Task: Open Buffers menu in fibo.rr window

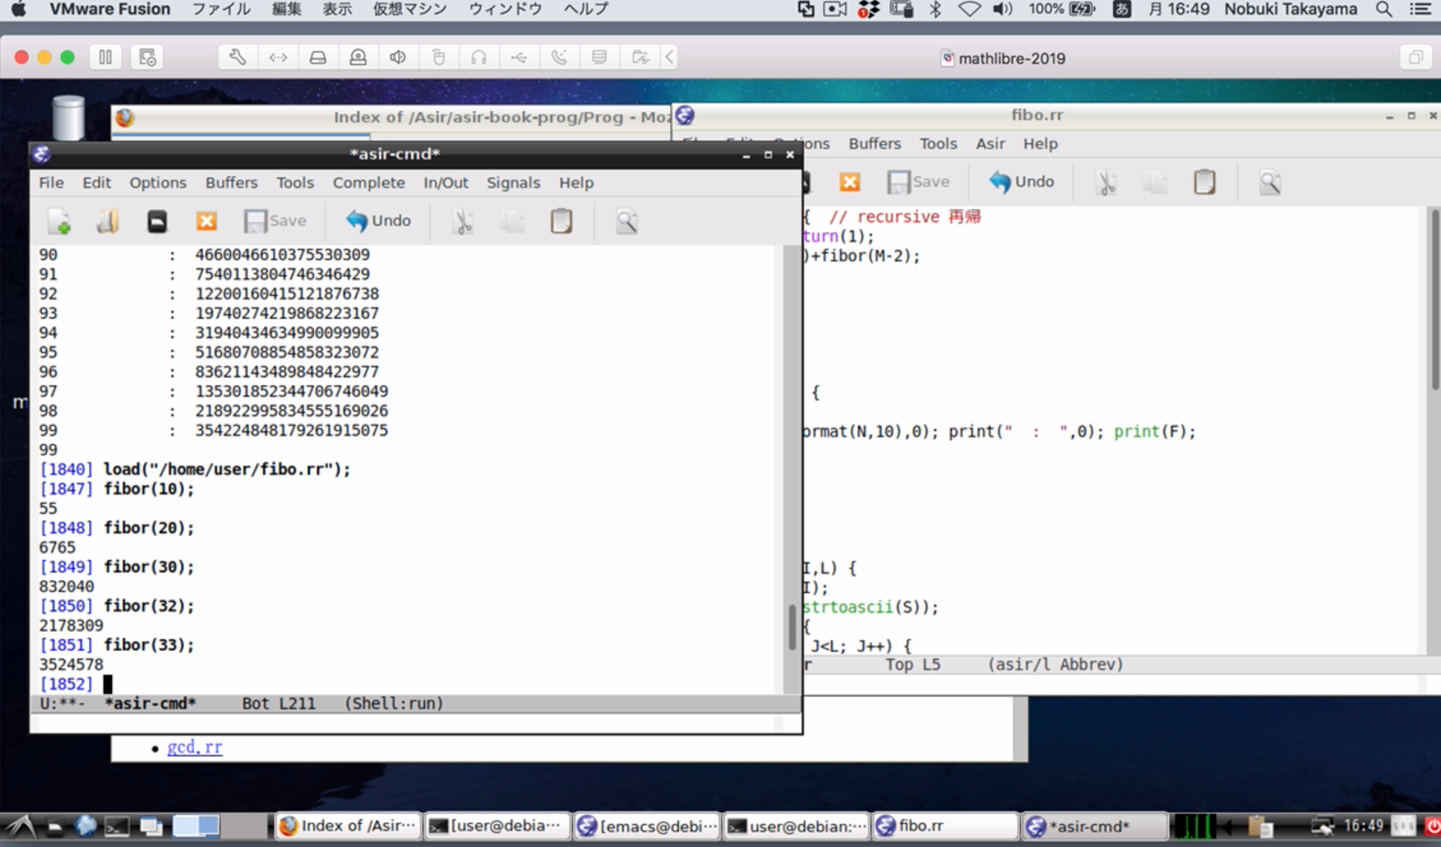Action: (874, 144)
